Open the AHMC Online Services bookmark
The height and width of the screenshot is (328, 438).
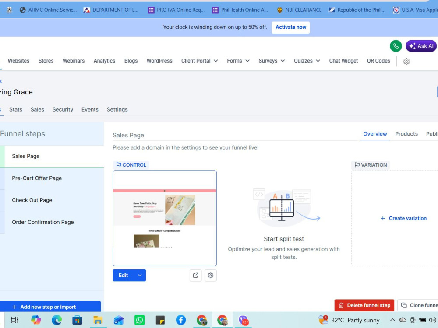coord(48,10)
